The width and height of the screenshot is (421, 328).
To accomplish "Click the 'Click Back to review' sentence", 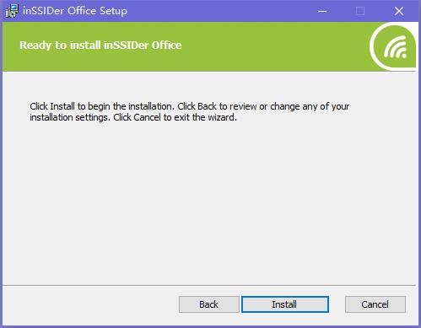I will coord(263,106).
